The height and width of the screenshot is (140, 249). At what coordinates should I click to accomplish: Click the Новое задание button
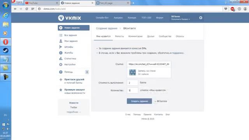click(x=74, y=28)
